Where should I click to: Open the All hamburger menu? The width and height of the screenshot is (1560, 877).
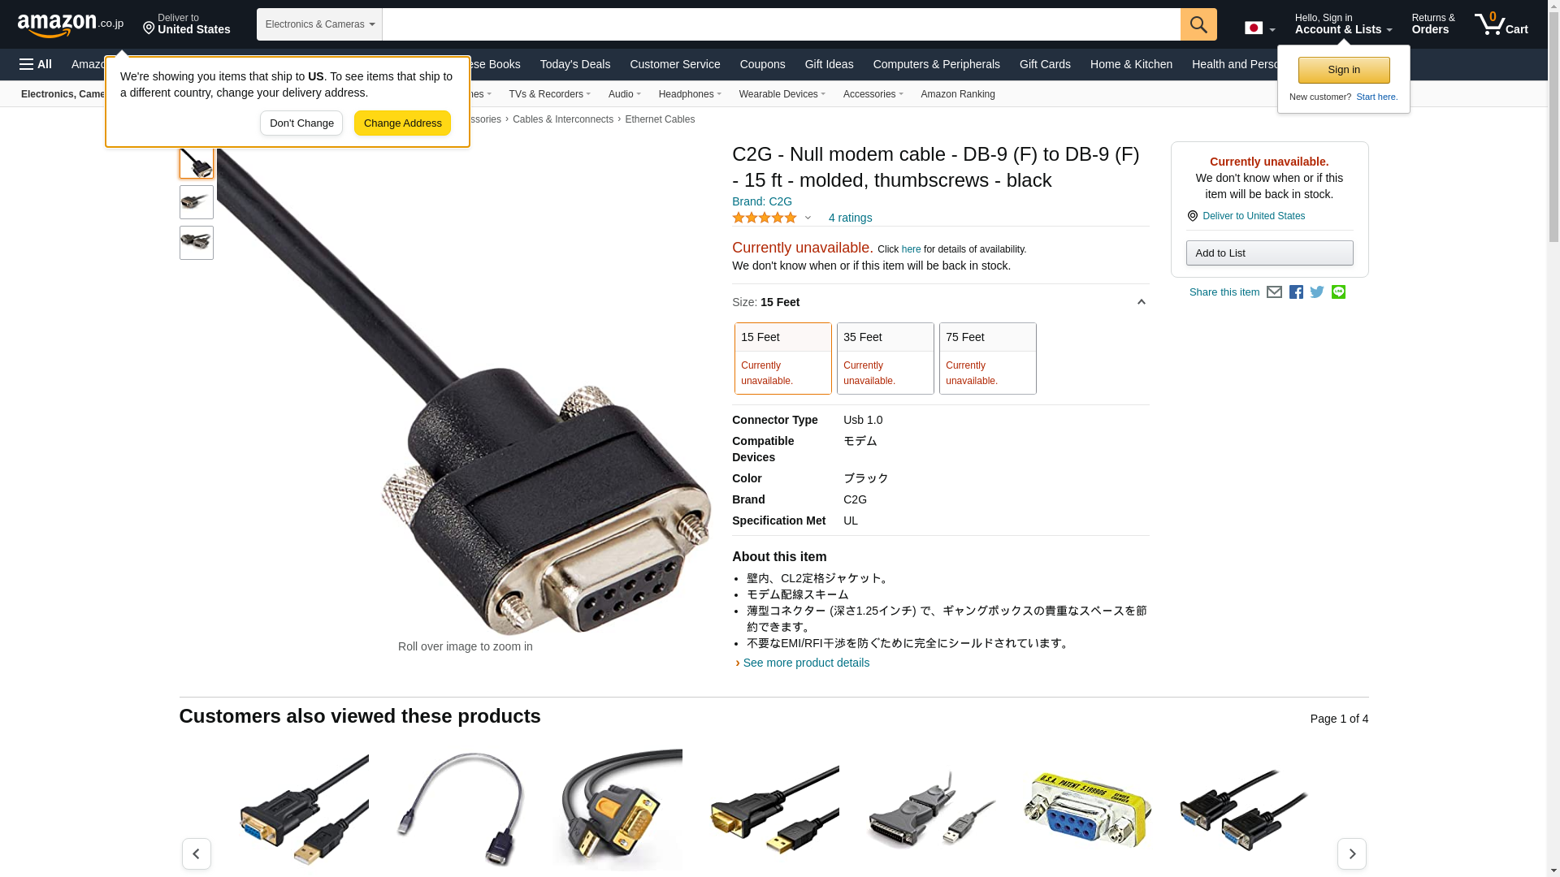pyautogui.click(x=36, y=64)
